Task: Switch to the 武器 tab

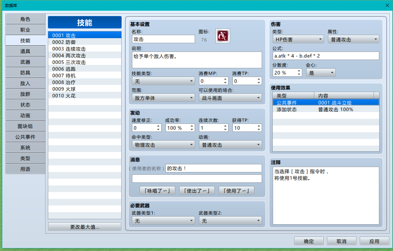Action: pos(25,62)
